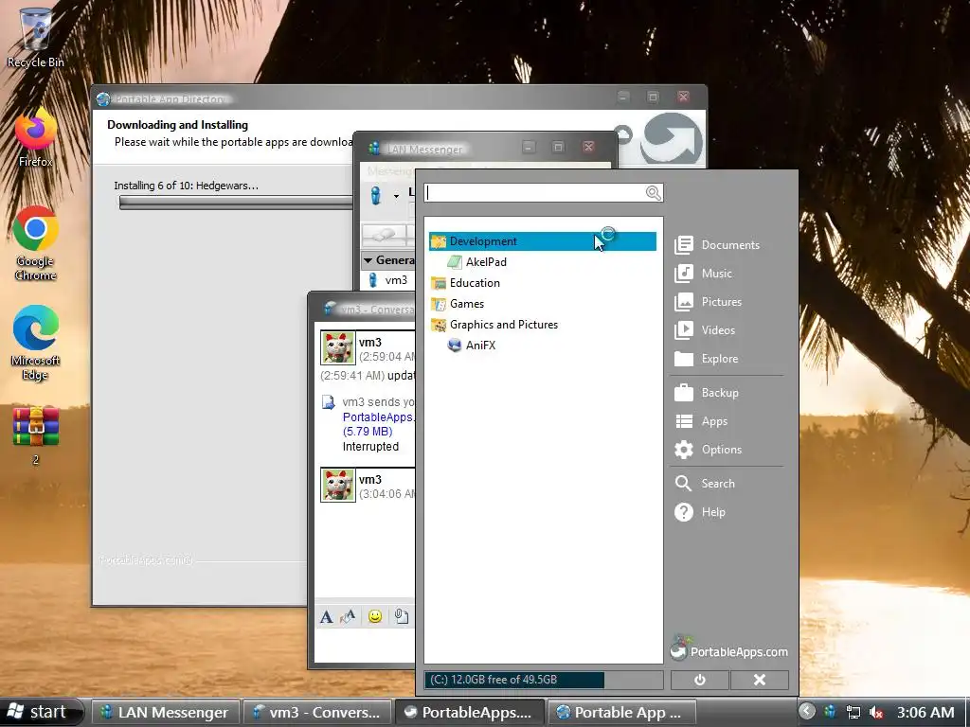The width and height of the screenshot is (970, 727).
Task: Click the second vm3 cat avatar
Action: 338,486
